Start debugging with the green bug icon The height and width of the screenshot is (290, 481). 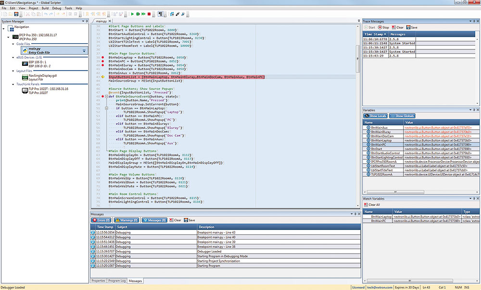pyautogui.click(x=138, y=14)
